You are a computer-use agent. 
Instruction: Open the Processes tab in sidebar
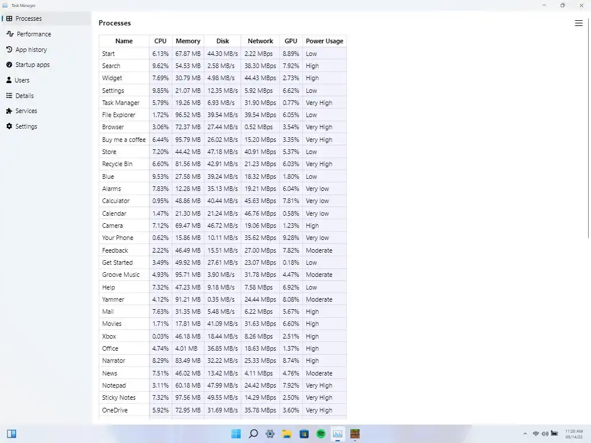(x=46, y=18)
